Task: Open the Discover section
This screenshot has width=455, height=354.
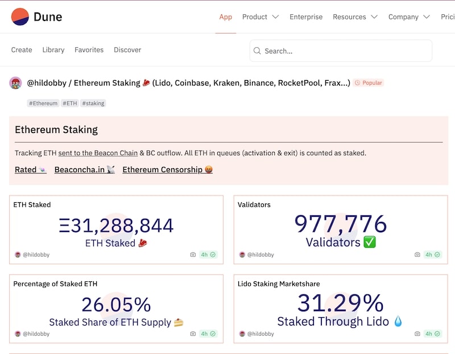Action: point(127,50)
